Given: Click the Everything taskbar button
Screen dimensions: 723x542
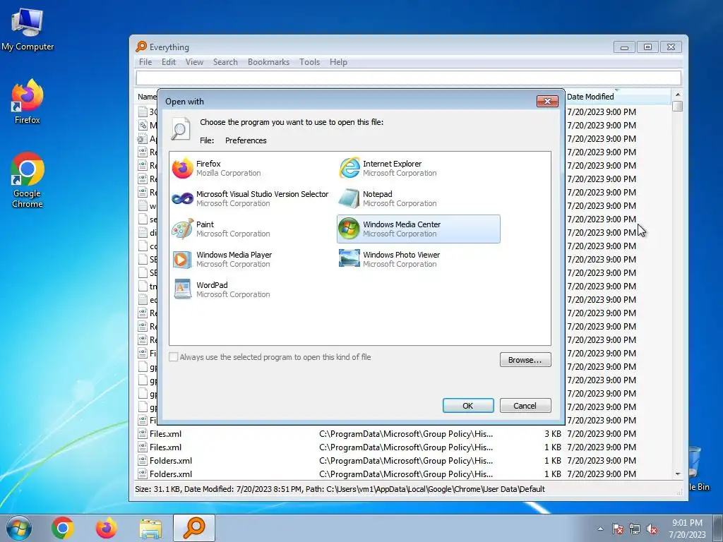Looking at the screenshot, I should click(194, 528).
